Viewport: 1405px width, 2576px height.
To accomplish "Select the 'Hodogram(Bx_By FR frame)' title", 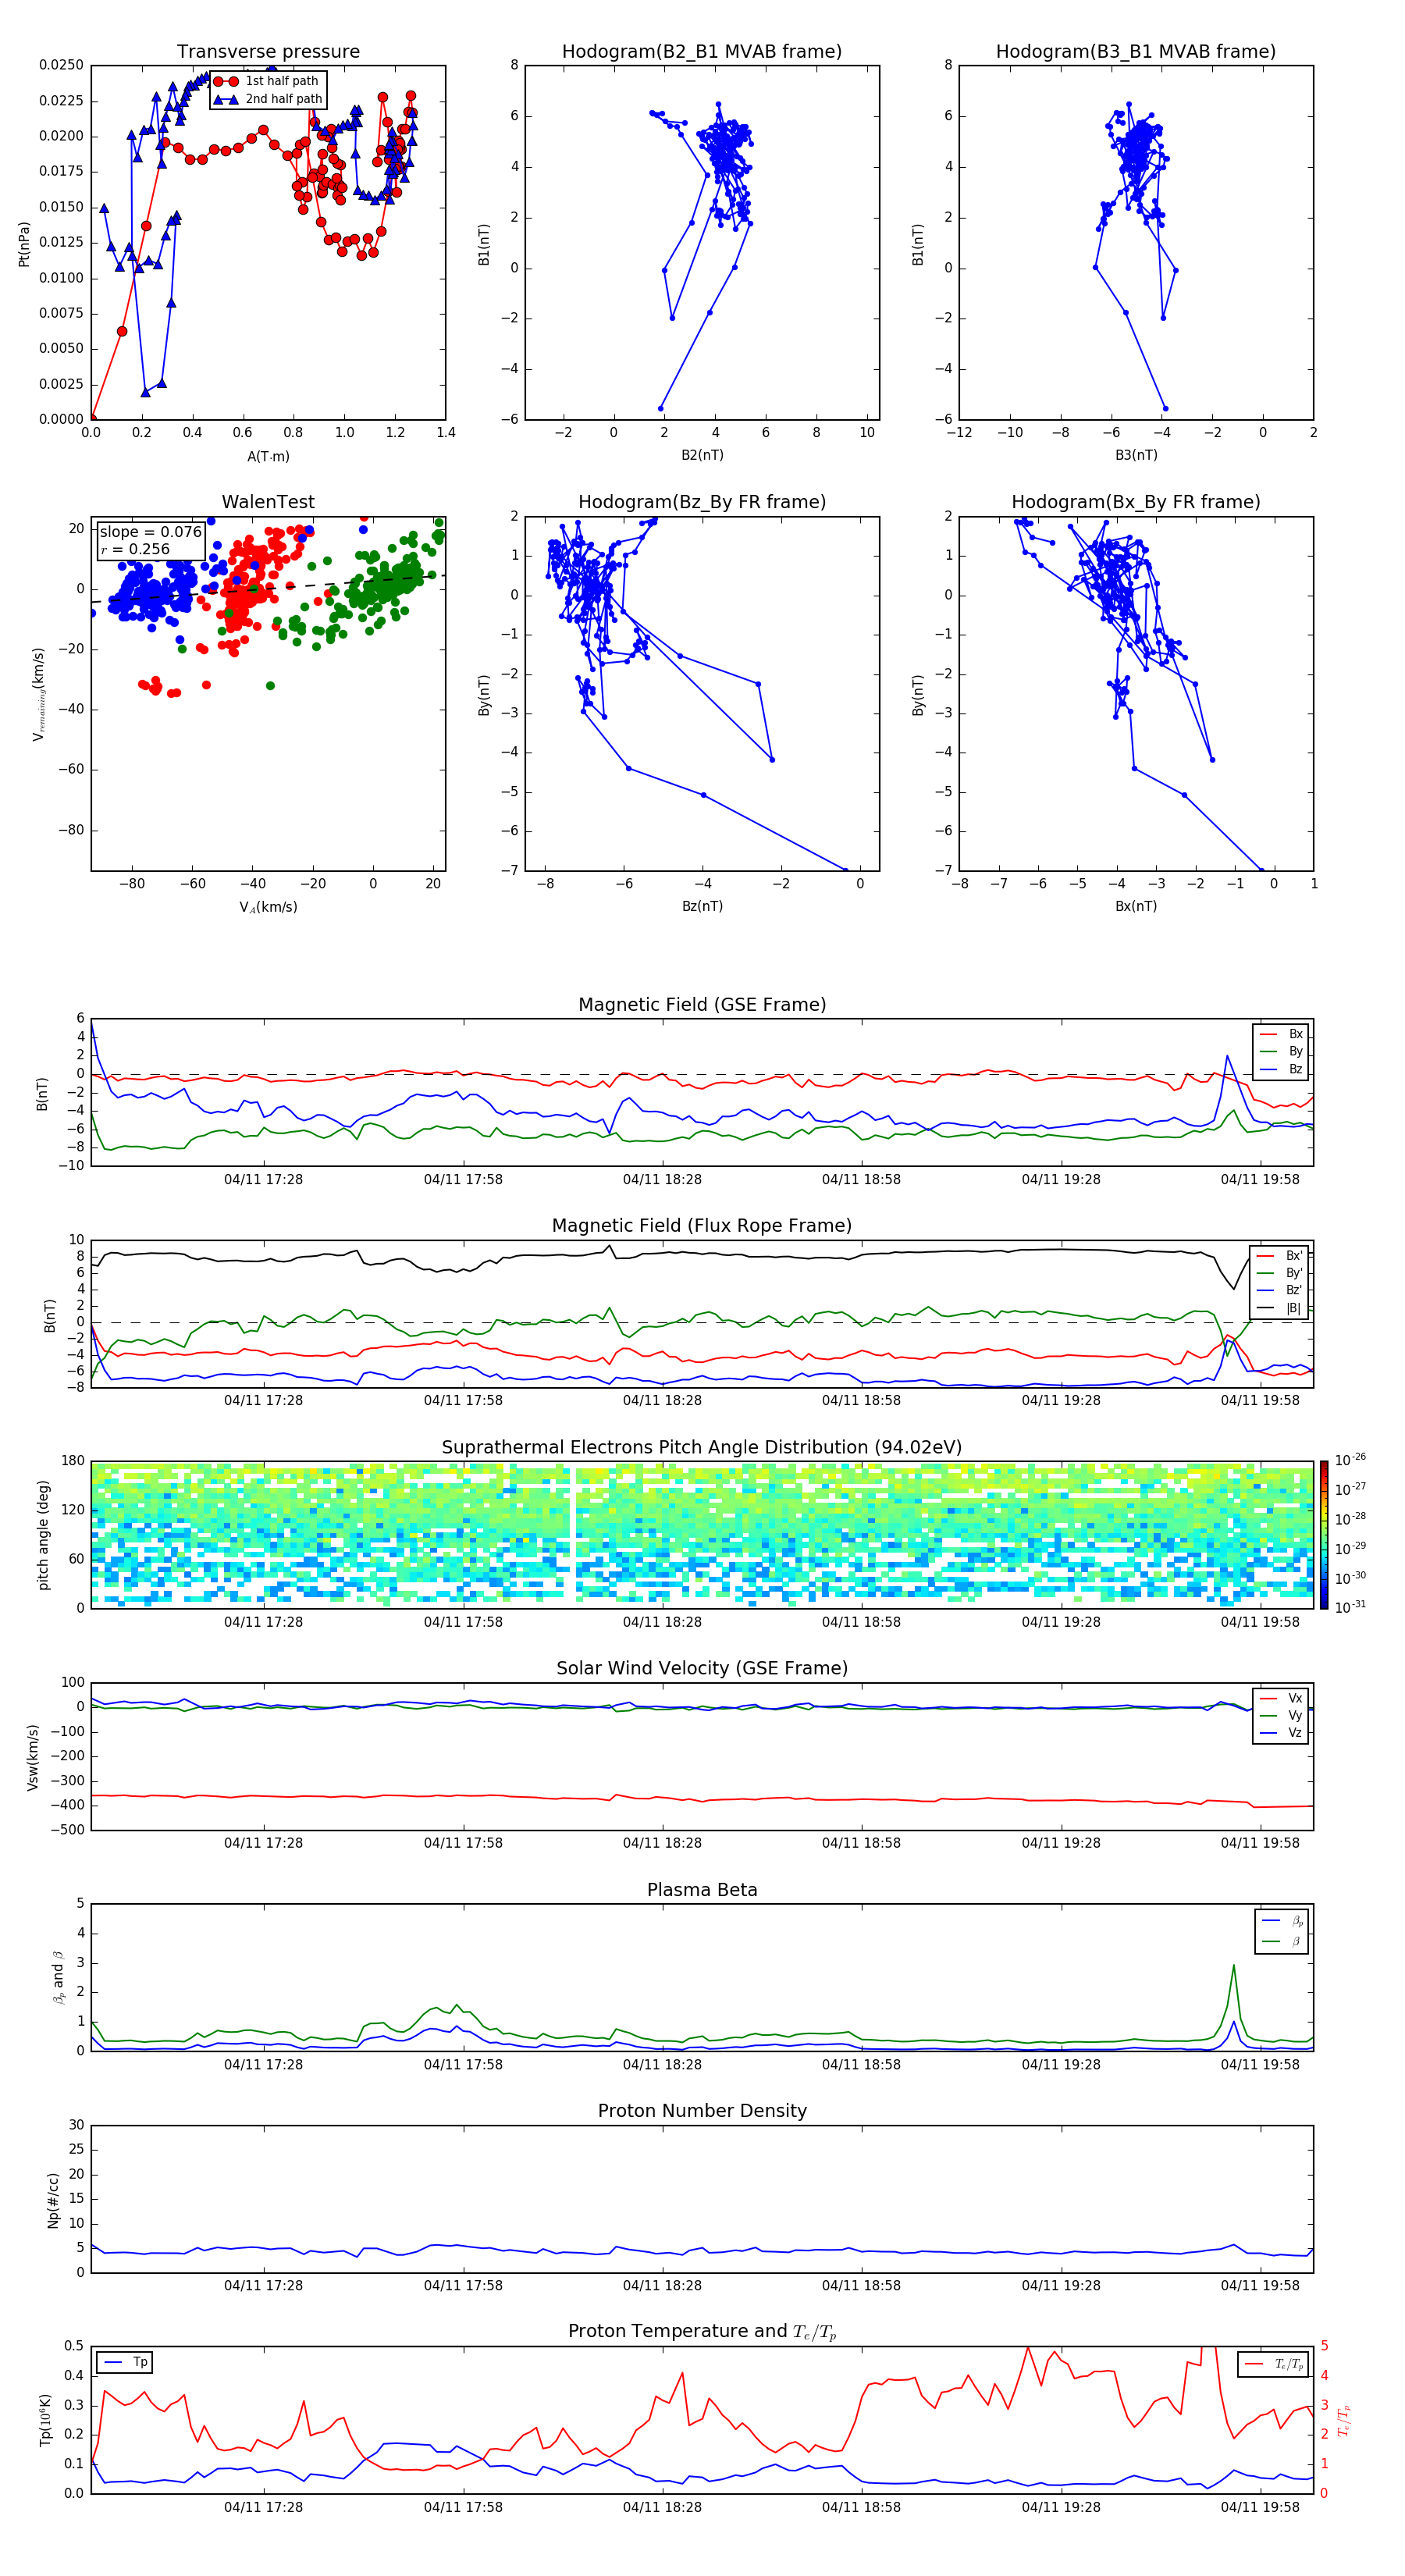I will [x=1136, y=502].
